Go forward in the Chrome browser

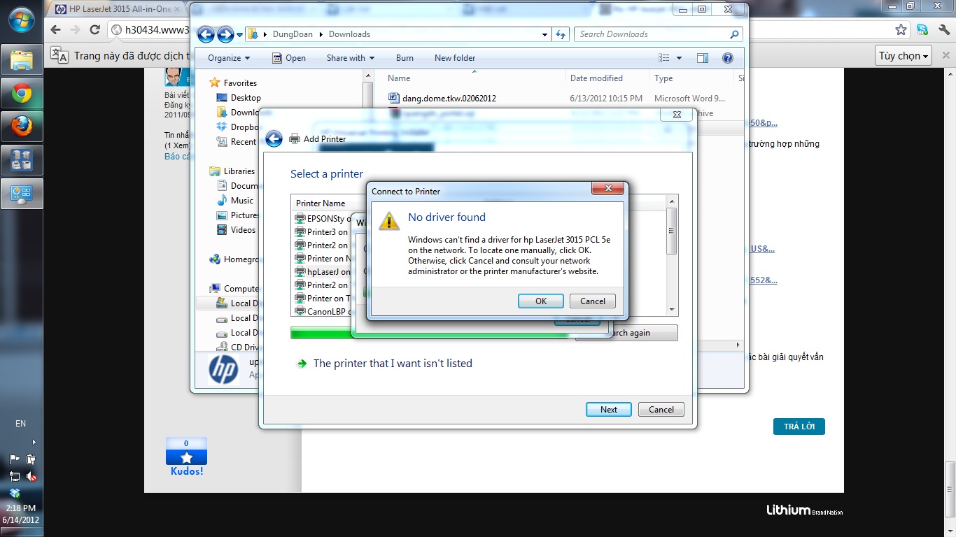pyautogui.click(x=76, y=30)
